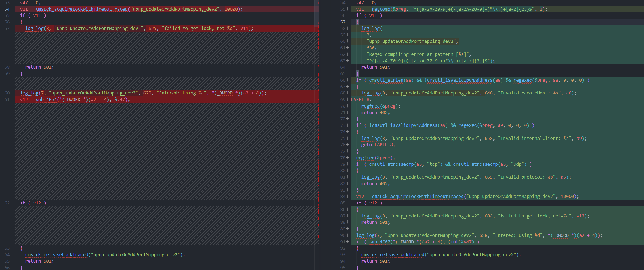Select the number 629 in the left pane
The width and height of the screenshot is (644, 270).
(147, 93)
